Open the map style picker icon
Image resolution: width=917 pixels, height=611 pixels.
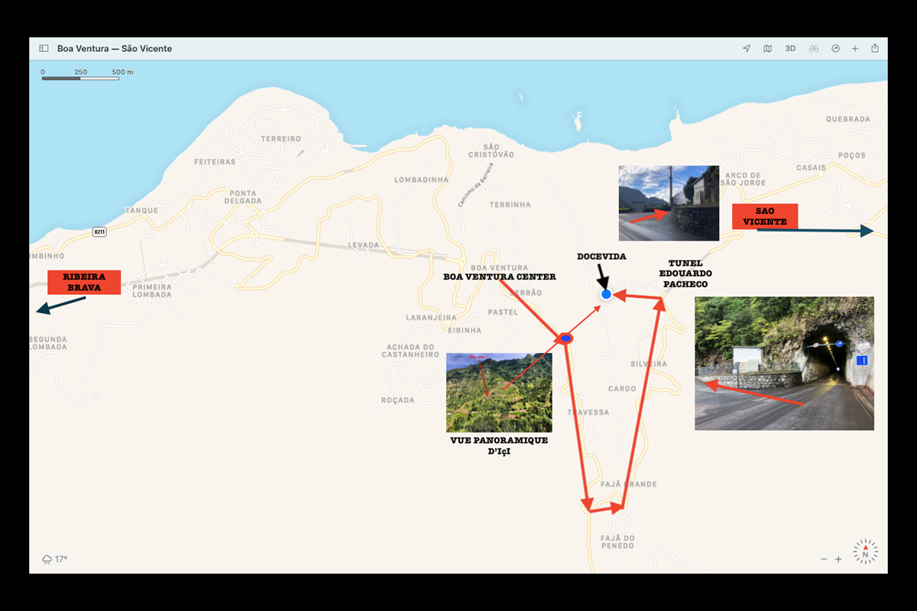[767, 48]
